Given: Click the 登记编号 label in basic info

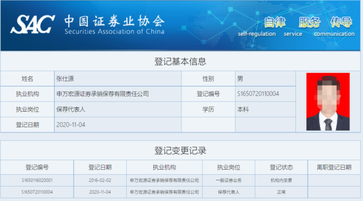Looking at the screenshot, I should [x=208, y=94].
